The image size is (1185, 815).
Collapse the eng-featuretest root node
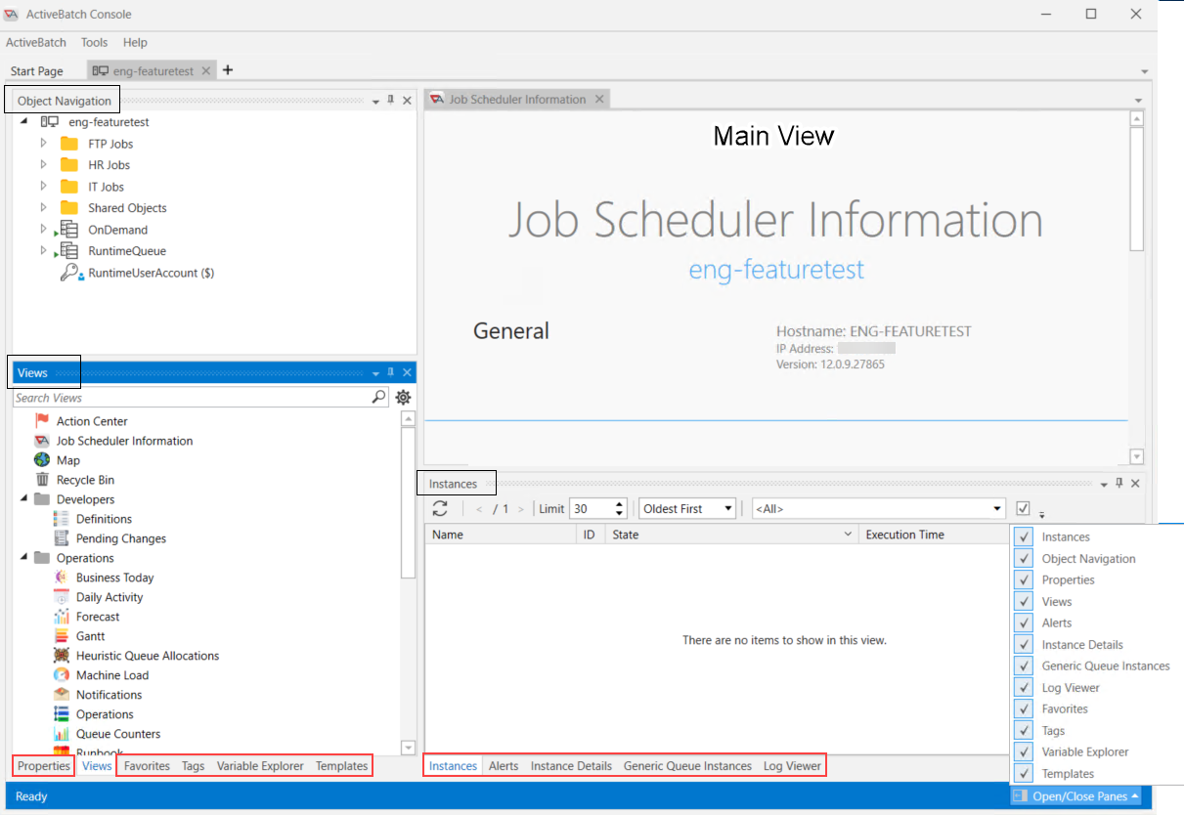[23, 122]
